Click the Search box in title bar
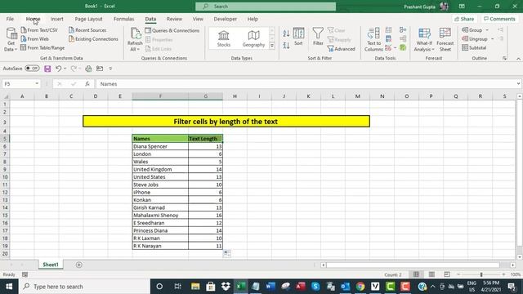 pyautogui.click(x=266, y=7)
